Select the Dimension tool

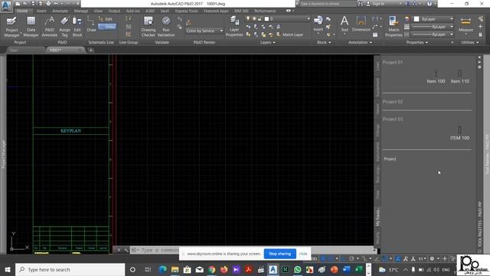tap(361, 24)
